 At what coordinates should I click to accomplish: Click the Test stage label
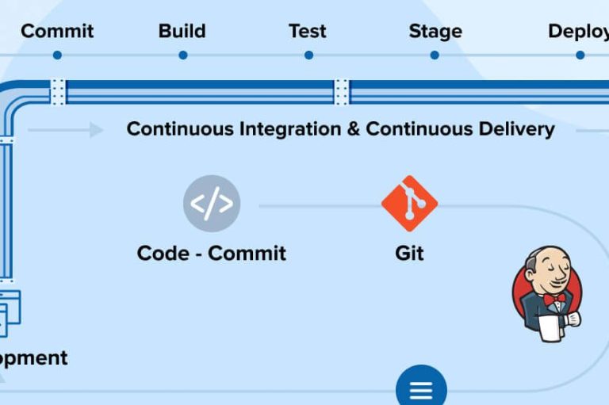[x=308, y=31]
